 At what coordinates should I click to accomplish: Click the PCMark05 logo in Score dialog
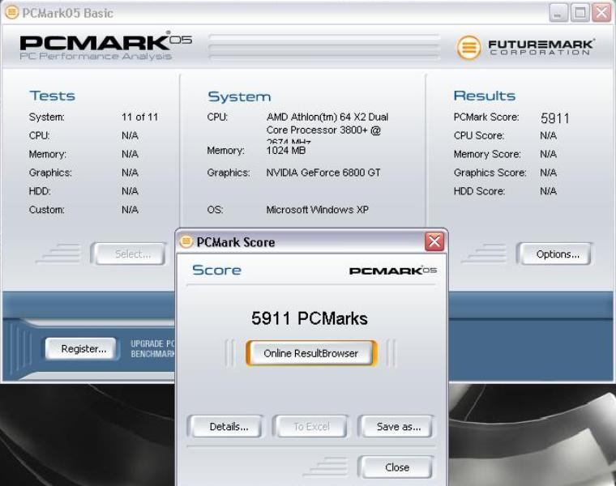point(393,271)
